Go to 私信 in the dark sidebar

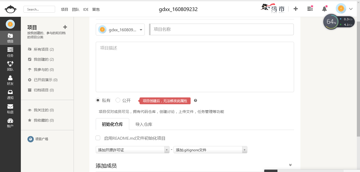[10, 109]
